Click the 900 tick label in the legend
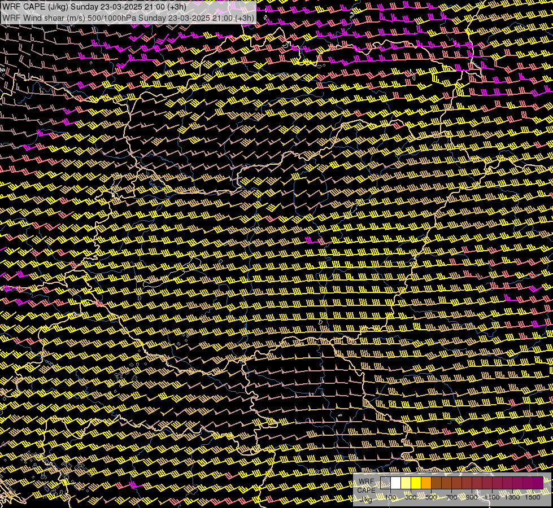 point(472,497)
